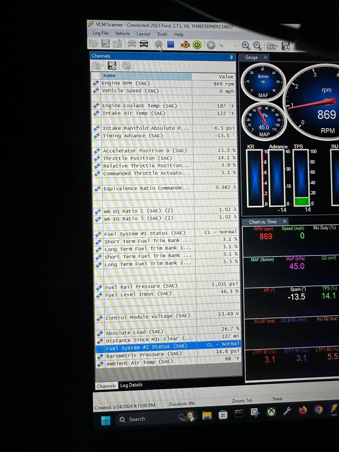Image resolution: width=339 pixels, height=452 pixels.
Task: Pin the Channels panel
Action: coord(231,57)
